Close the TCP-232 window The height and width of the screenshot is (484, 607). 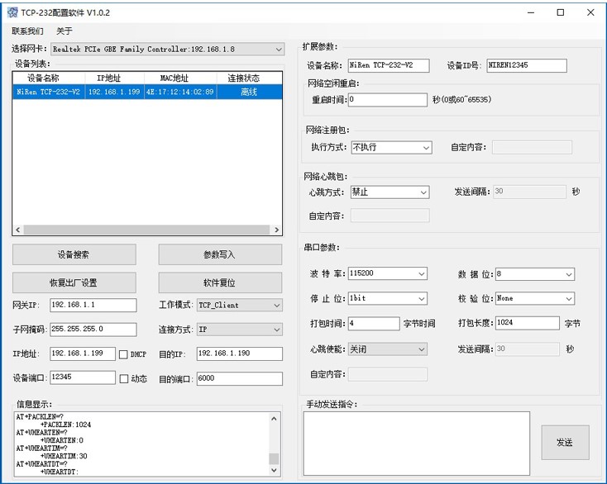tap(590, 12)
